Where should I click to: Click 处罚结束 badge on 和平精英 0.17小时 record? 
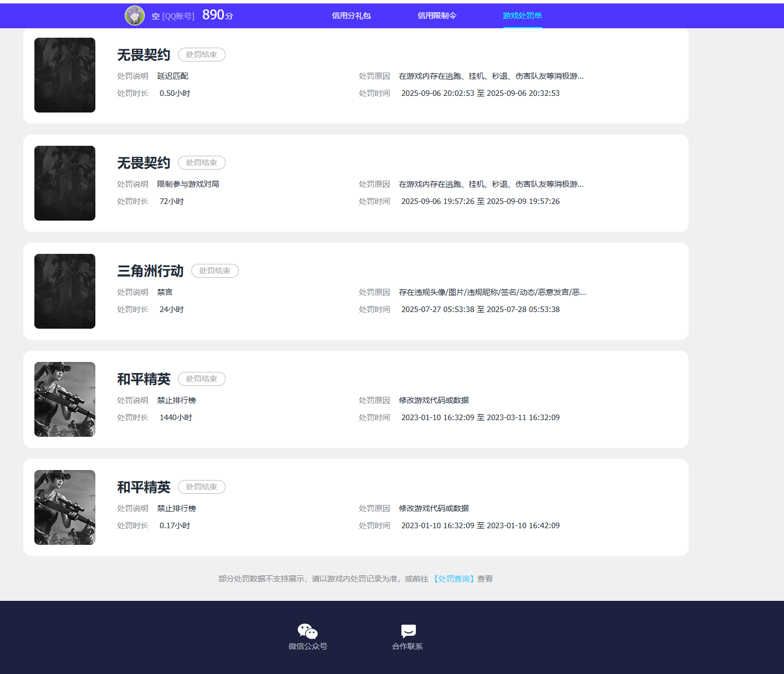click(x=202, y=487)
